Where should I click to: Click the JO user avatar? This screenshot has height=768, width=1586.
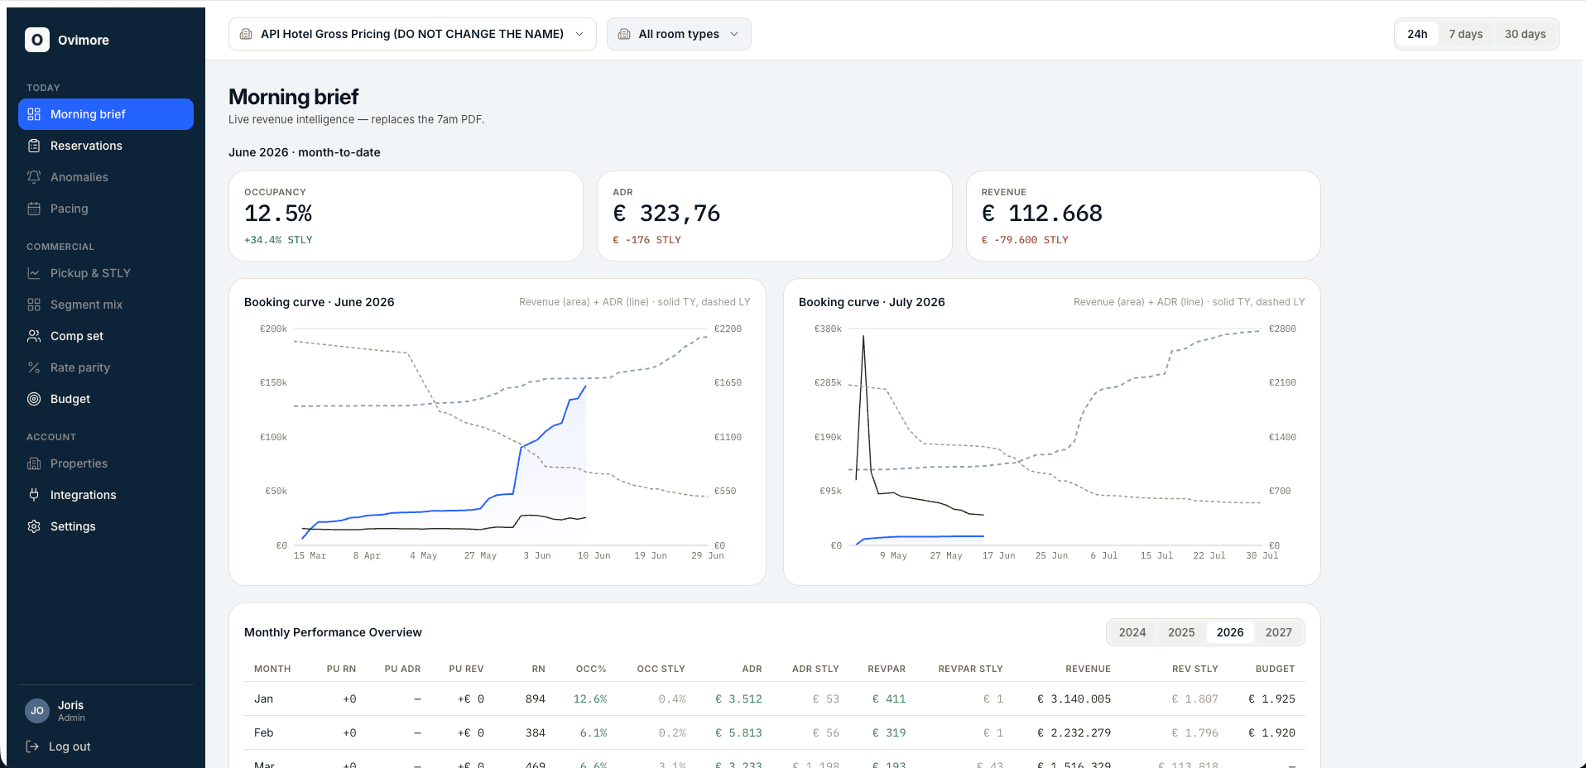coord(37,711)
